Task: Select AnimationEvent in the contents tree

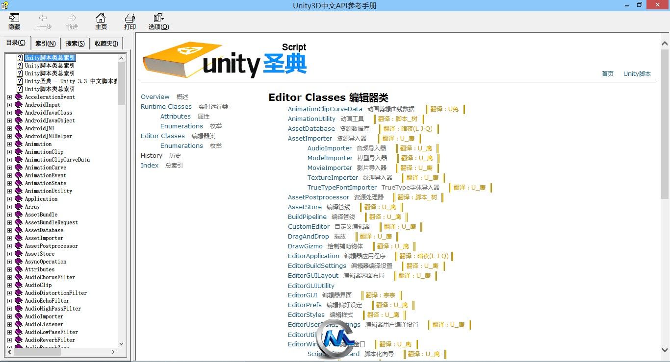Action: tap(46, 175)
